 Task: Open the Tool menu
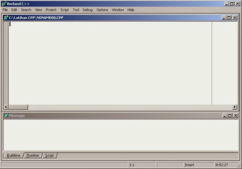tap(76, 10)
